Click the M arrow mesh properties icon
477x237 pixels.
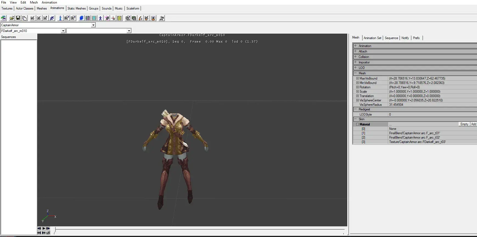click(x=67, y=18)
